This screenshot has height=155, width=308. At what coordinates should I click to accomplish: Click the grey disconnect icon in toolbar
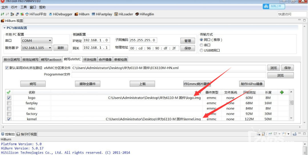coord(7,14)
